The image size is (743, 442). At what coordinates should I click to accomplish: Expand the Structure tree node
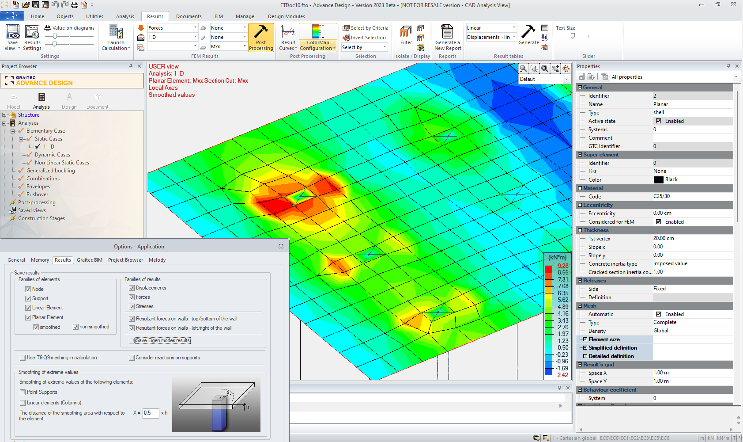point(4,115)
